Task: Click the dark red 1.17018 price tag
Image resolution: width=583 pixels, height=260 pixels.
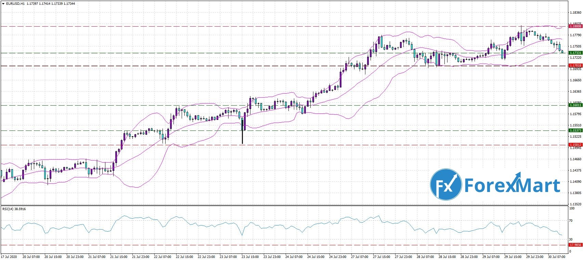Action: [575, 65]
